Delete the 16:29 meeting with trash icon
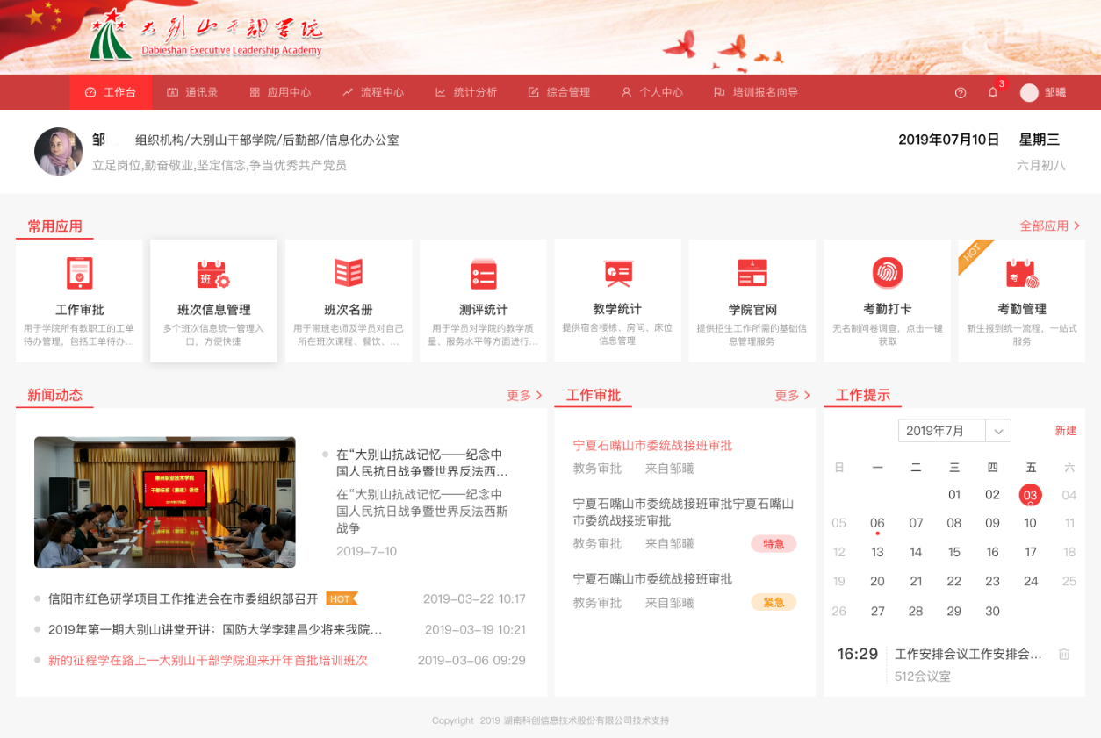The width and height of the screenshot is (1101, 738). [1064, 654]
